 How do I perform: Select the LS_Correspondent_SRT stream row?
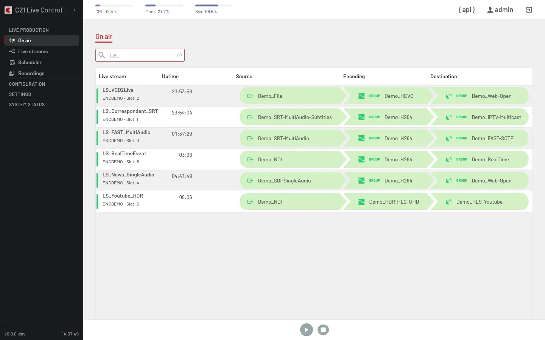(314, 117)
